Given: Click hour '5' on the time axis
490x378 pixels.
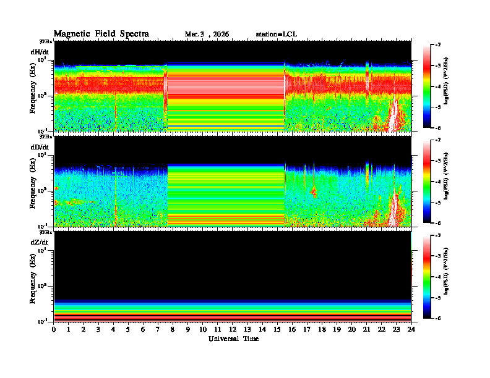Looking at the screenshot, I should click(x=128, y=330).
